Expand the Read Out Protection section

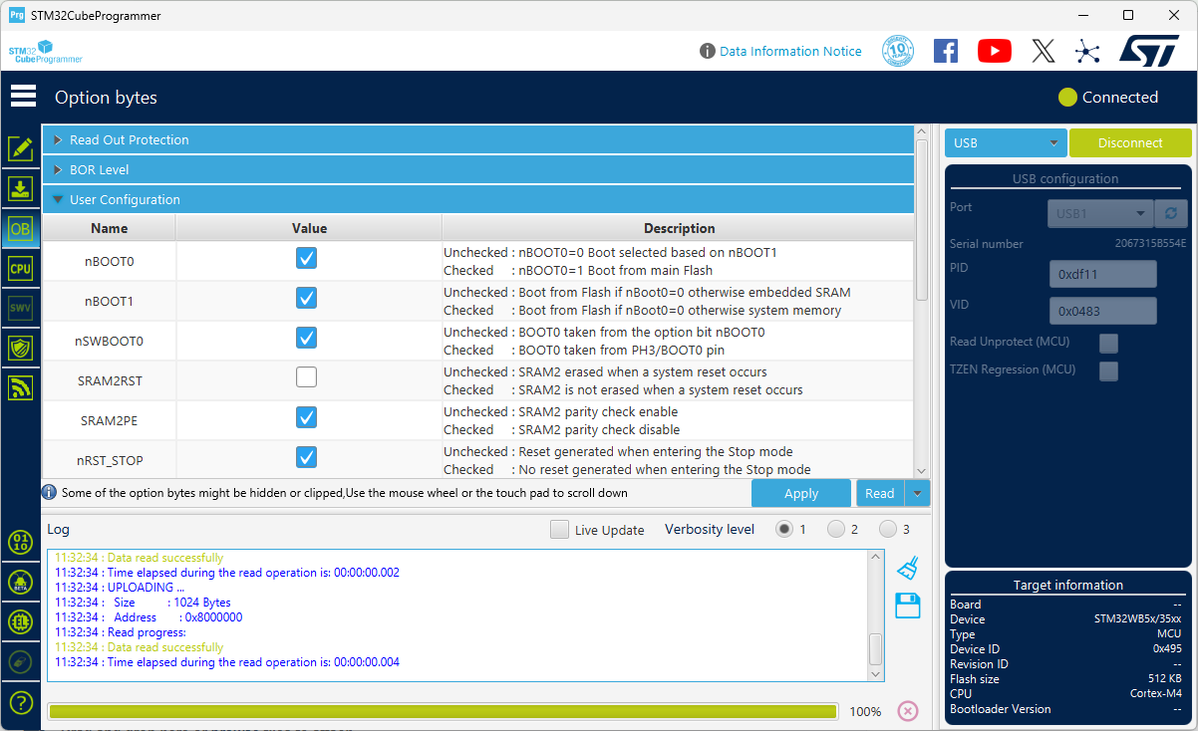58,139
